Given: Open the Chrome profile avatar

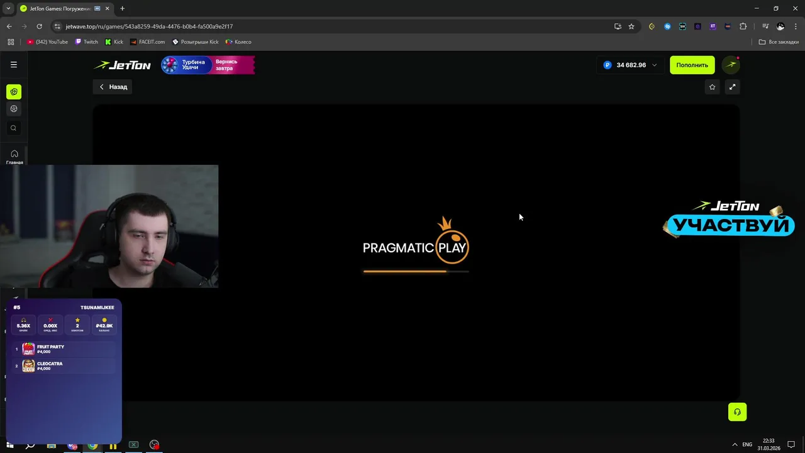Looking at the screenshot, I should (780, 26).
